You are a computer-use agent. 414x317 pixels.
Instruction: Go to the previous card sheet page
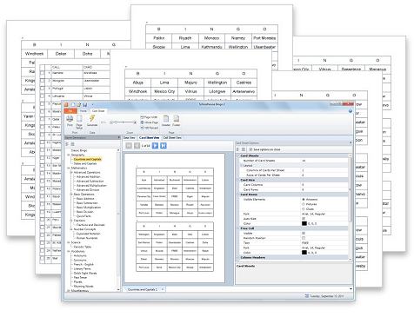[x=137, y=146]
